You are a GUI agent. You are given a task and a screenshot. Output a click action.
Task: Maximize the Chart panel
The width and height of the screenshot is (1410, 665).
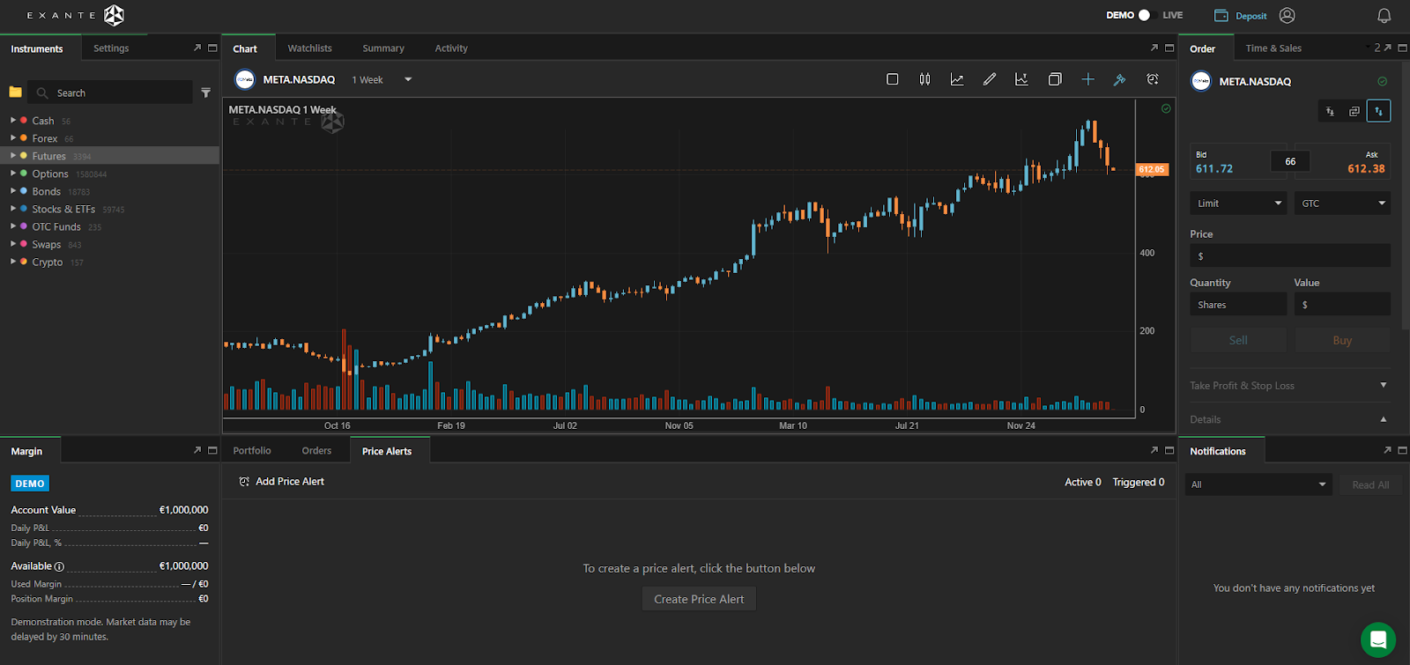(1169, 48)
